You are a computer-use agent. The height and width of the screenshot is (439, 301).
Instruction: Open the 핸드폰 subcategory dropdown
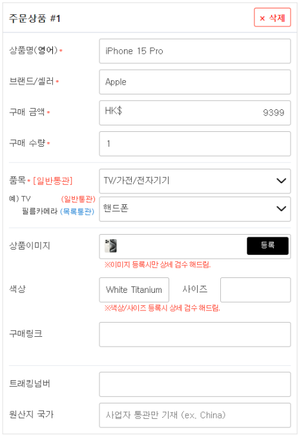pyautogui.click(x=194, y=209)
